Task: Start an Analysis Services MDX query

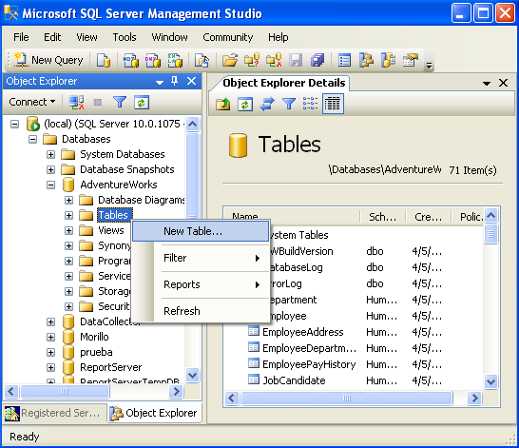Action: click(131, 60)
